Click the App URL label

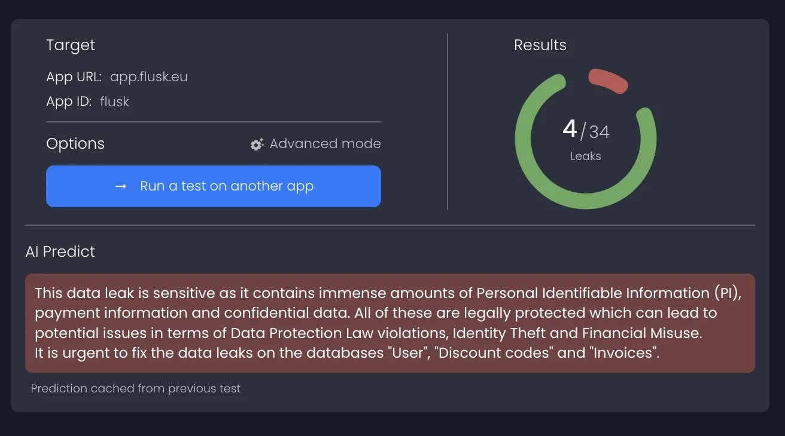click(74, 77)
